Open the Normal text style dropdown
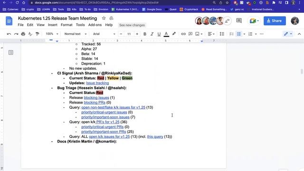 click(x=75, y=34)
